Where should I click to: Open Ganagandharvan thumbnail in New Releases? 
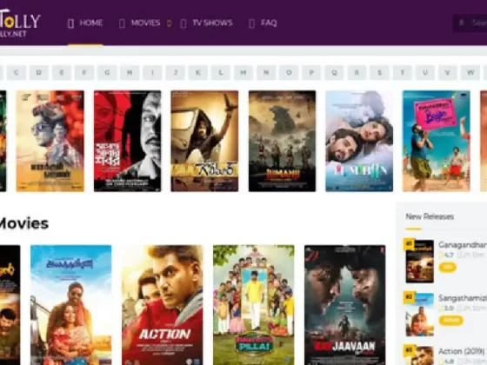coord(419,261)
